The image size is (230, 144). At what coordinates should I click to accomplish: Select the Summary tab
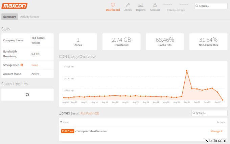pyautogui.click(x=9, y=17)
